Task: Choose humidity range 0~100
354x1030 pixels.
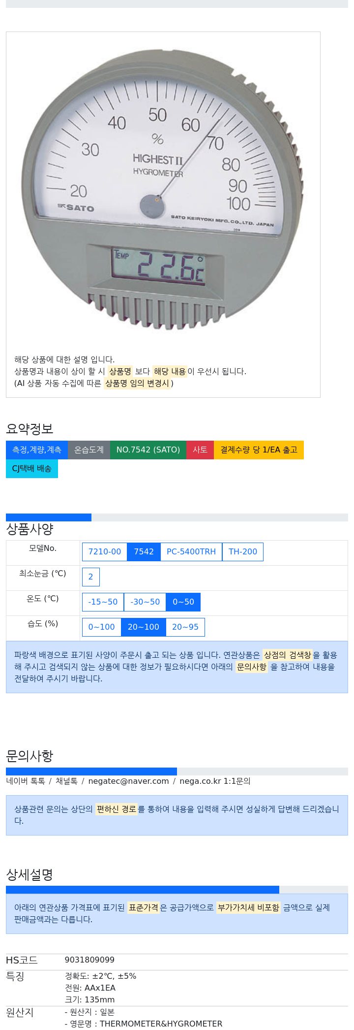Action: 101,627
